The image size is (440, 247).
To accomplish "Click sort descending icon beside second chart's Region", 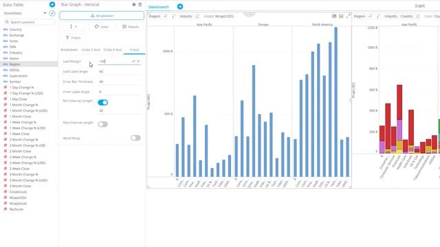I will [378, 16].
